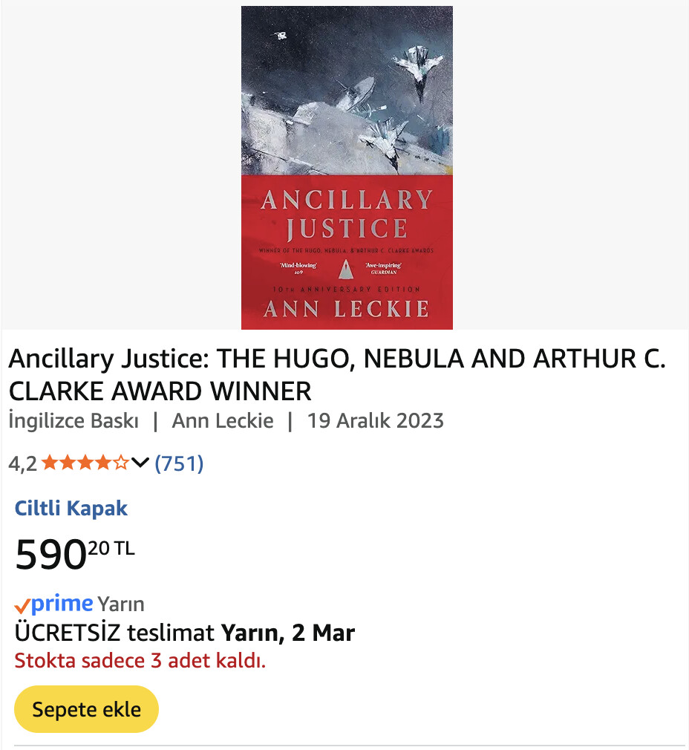The width and height of the screenshot is (689, 750).
Task: Click the ÜCRETSİZ teslimat delivery text
Action: 114,633
